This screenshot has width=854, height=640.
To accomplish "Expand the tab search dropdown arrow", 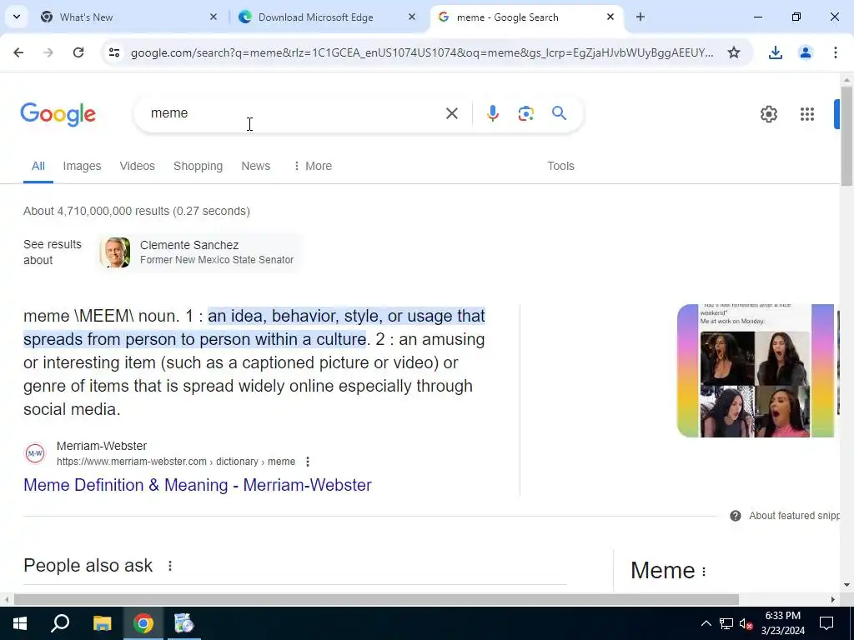I will (x=17, y=17).
